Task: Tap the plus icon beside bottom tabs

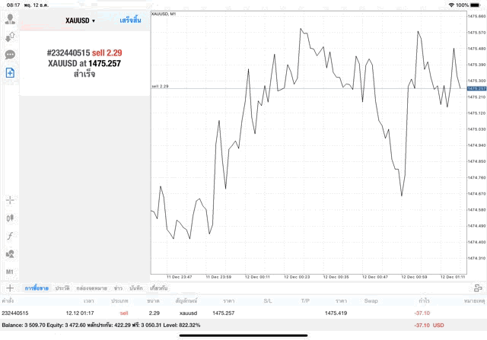Action: point(10,288)
